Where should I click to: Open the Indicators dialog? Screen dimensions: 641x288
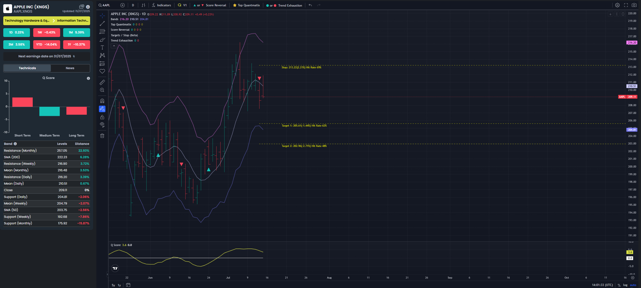point(161,5)
